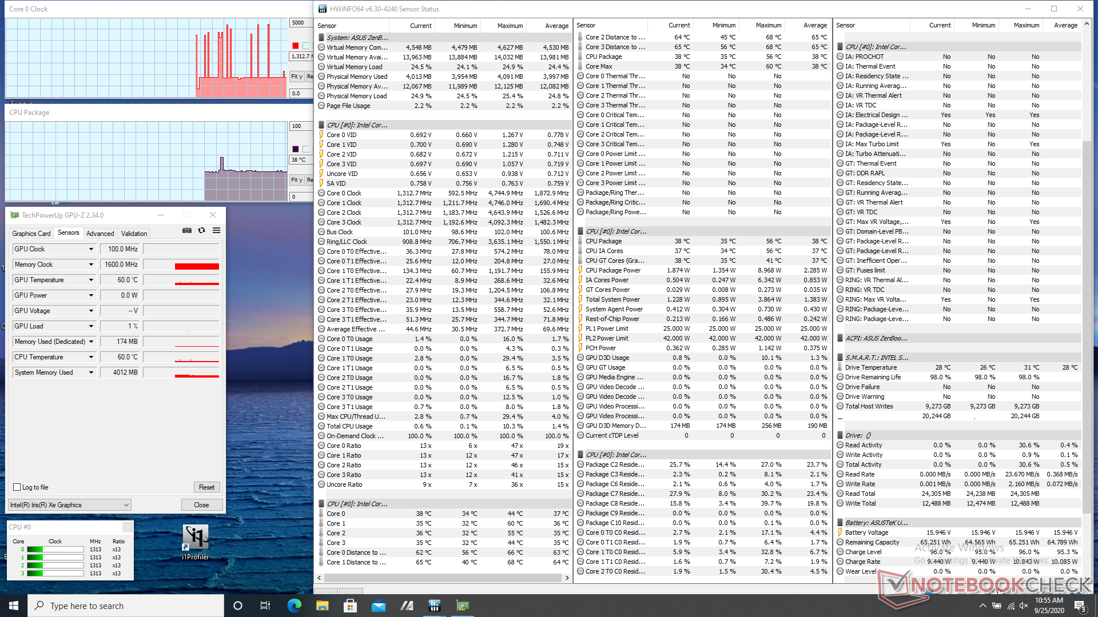Switch to HWiNFO taskbar icon
This screenshot has height=617, width=1098.
point(435,606)
